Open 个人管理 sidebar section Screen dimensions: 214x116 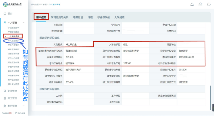(x=12, y=22)
